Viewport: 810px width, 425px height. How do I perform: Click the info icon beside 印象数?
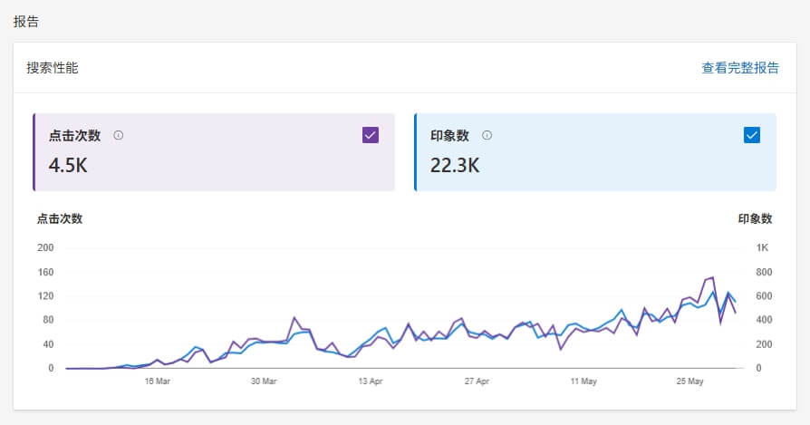[487, 135]
